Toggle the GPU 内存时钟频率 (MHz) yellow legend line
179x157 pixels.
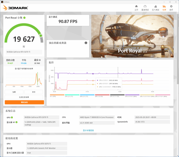[x=147, y=96]
